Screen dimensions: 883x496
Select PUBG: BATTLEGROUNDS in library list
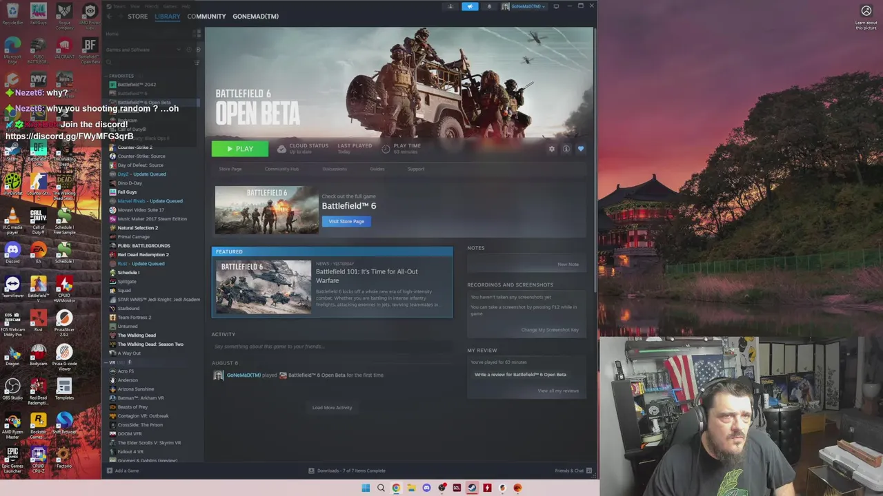143,246
